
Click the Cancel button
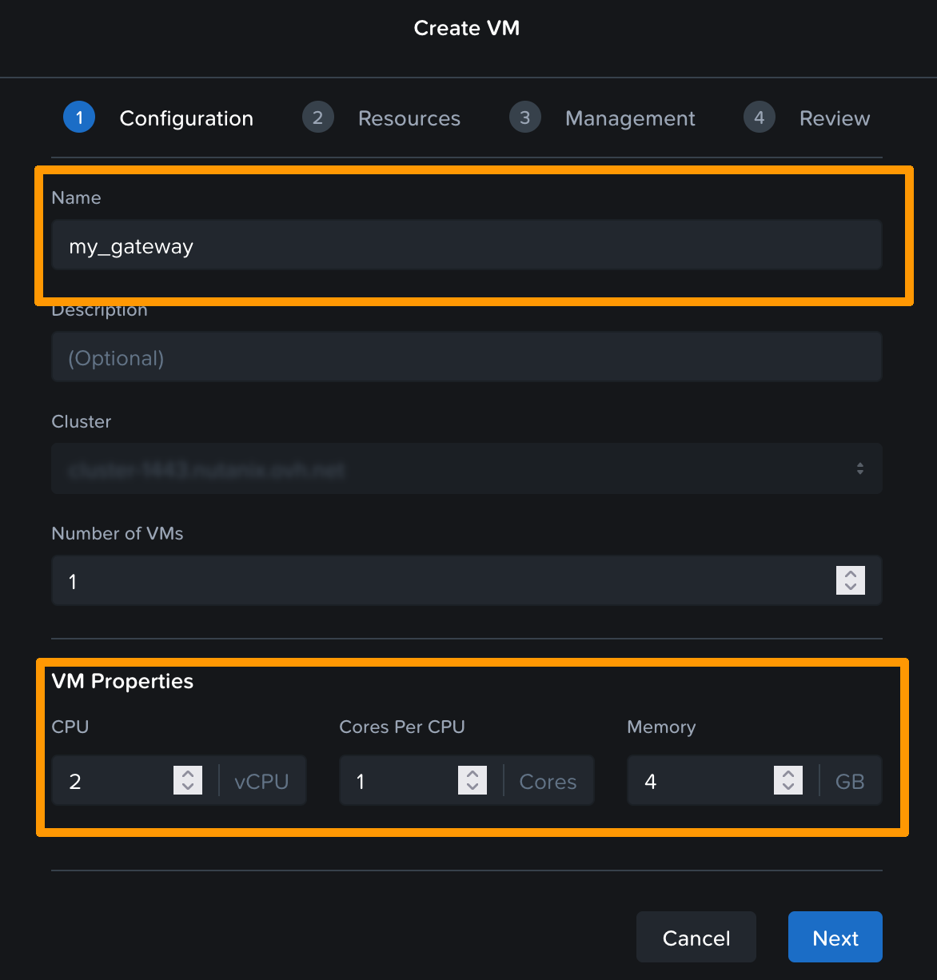pos(696,936)
